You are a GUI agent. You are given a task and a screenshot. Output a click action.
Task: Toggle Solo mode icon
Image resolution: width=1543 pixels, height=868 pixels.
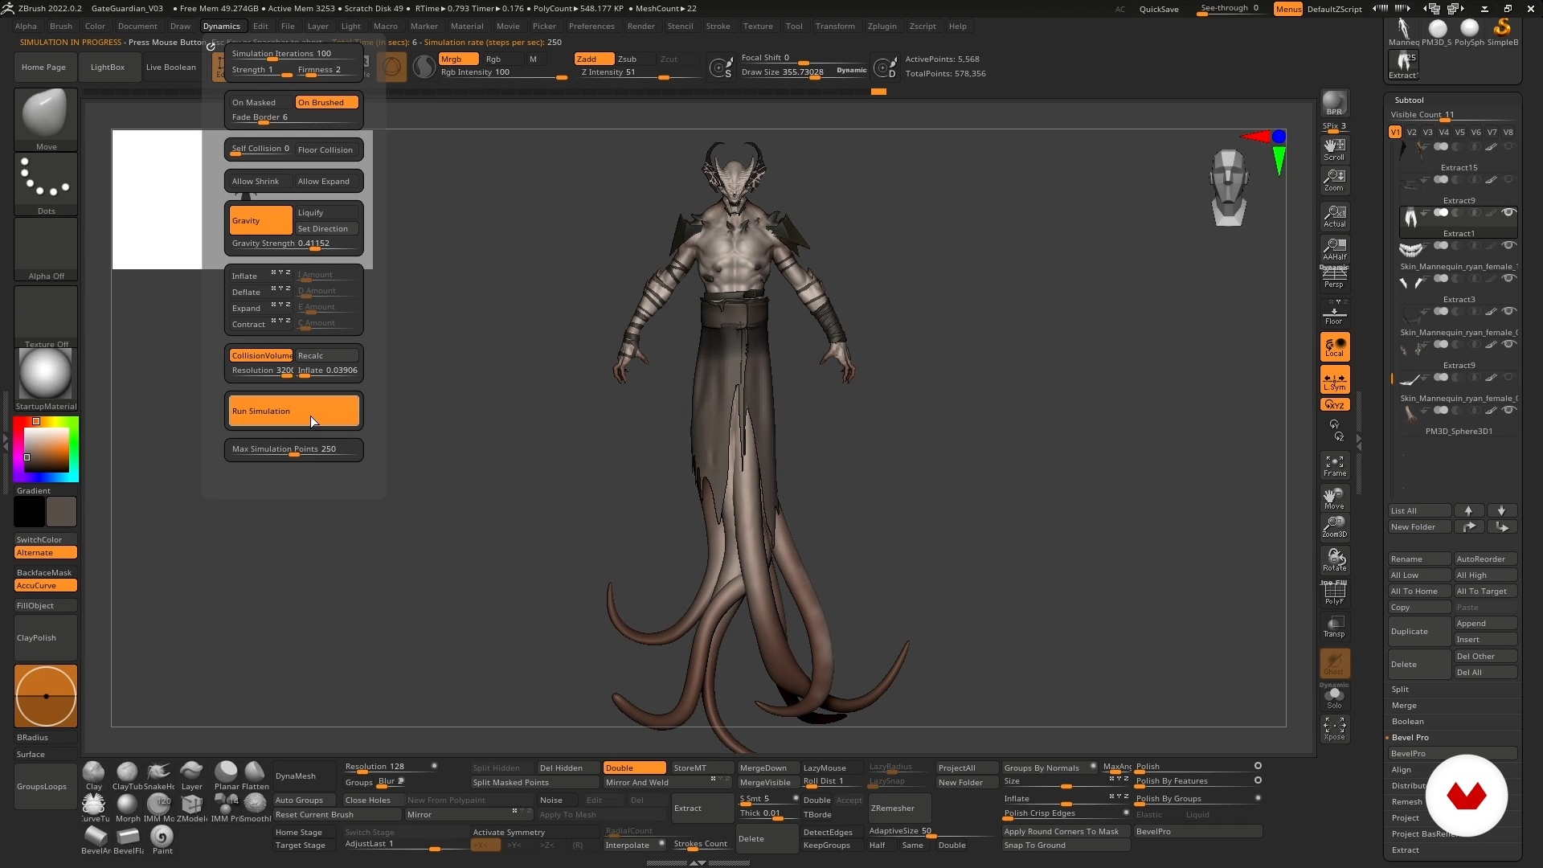tap(1334, 697)
